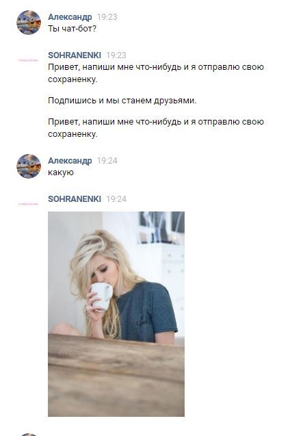Screen dimensions: 292x436
Task: Select the 'Ты чат-бот?' message
Action: click(x=72, y=29)
